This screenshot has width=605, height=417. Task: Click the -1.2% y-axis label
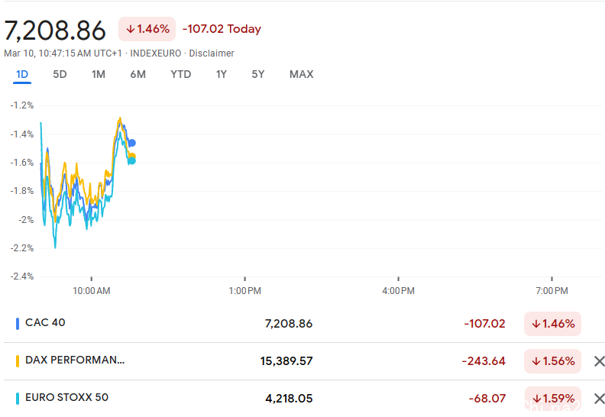pyautogui.click(x=22, y=105)
